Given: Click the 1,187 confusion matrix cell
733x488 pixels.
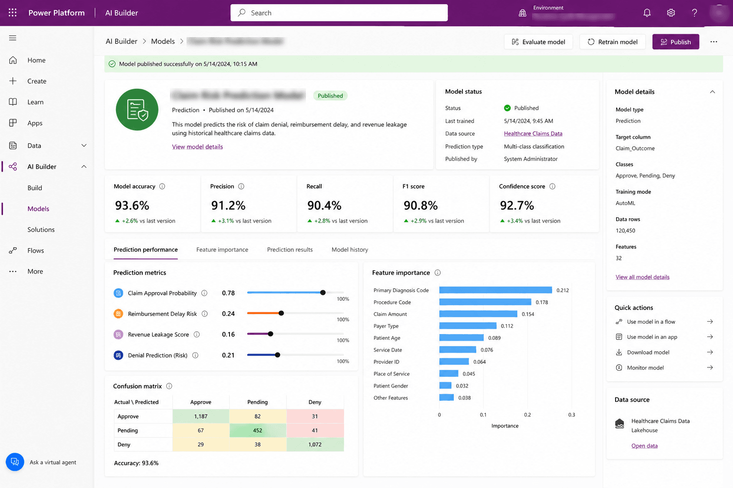Looking at the screenshot, I should pos(201,417).
